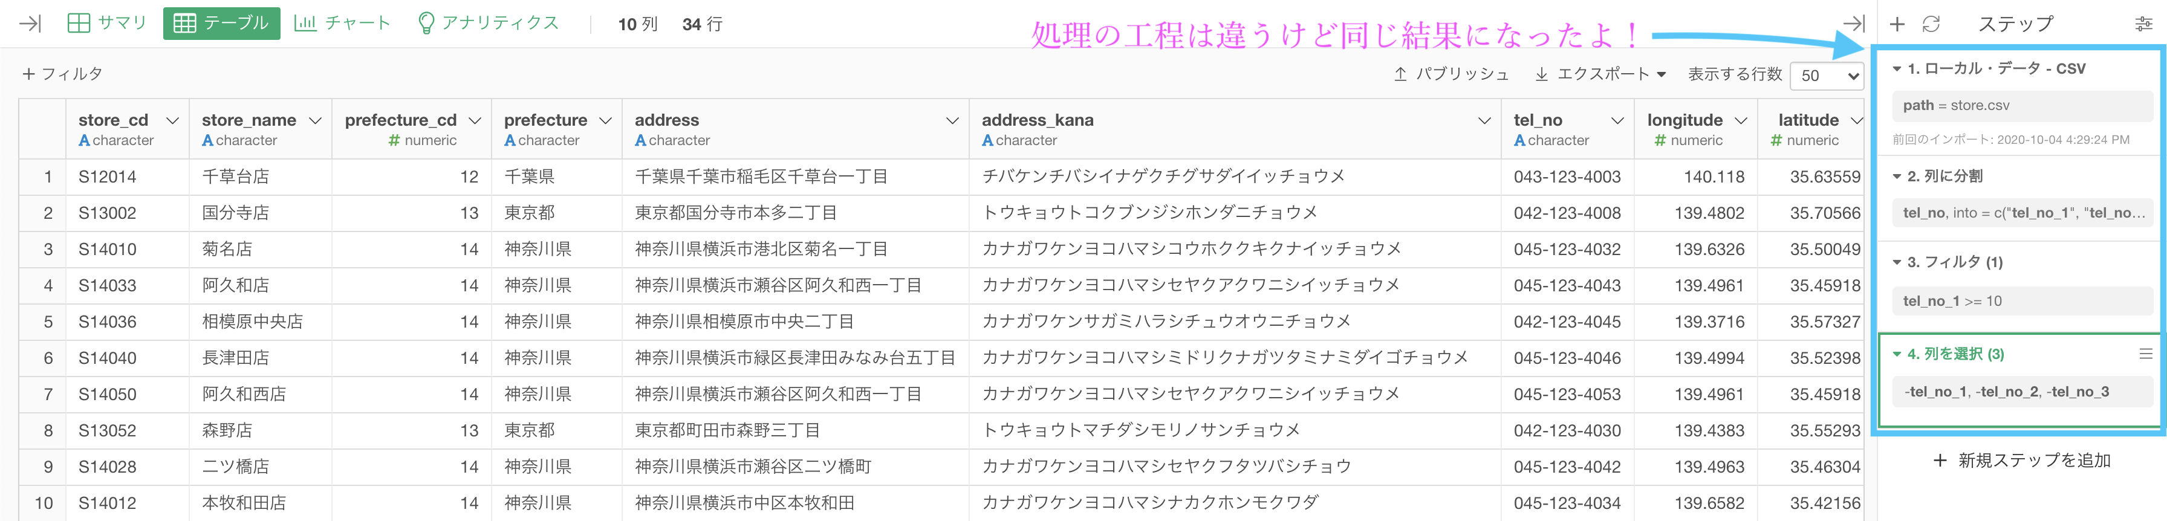
Task: Open the アナリティクス view
Action: (488, 24)
